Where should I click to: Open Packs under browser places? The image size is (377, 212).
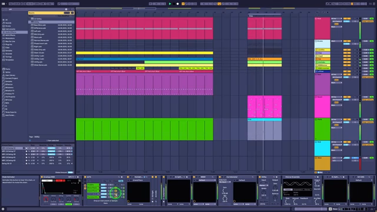[8, 69]
